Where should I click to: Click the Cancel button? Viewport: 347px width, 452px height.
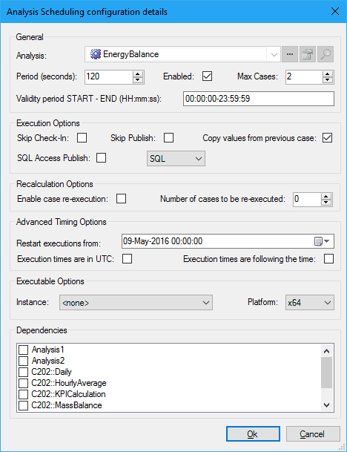313,434
